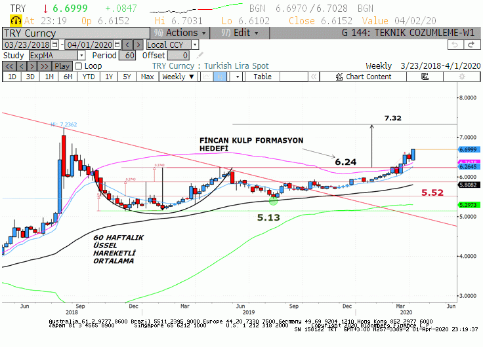
Task: Expand the Weekly periodicity dropdown
Action: [x=178, y=77]
